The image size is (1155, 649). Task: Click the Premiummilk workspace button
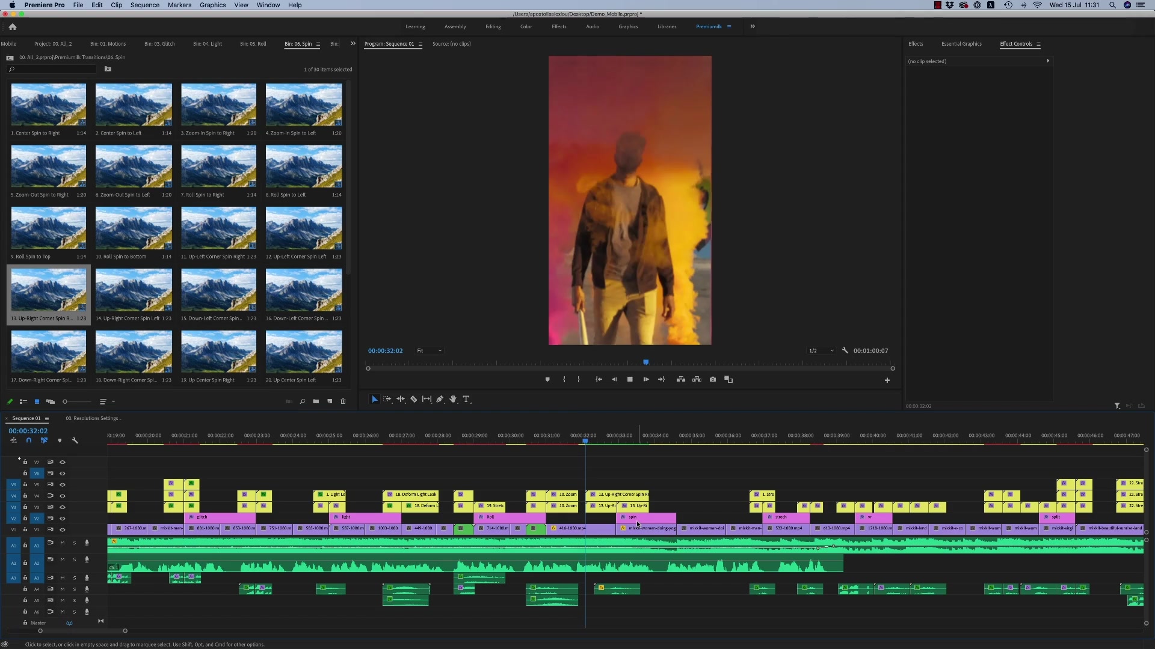pyautogui.click(x=709, y=26)
